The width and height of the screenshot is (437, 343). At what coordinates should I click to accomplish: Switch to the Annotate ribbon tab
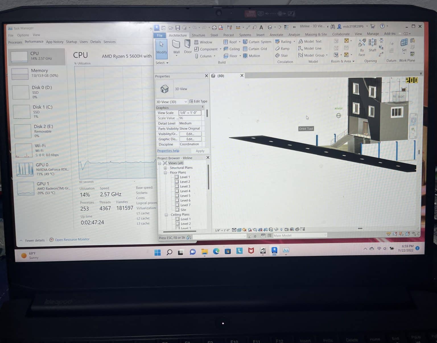pyautogui.click(x=276, y=35)
